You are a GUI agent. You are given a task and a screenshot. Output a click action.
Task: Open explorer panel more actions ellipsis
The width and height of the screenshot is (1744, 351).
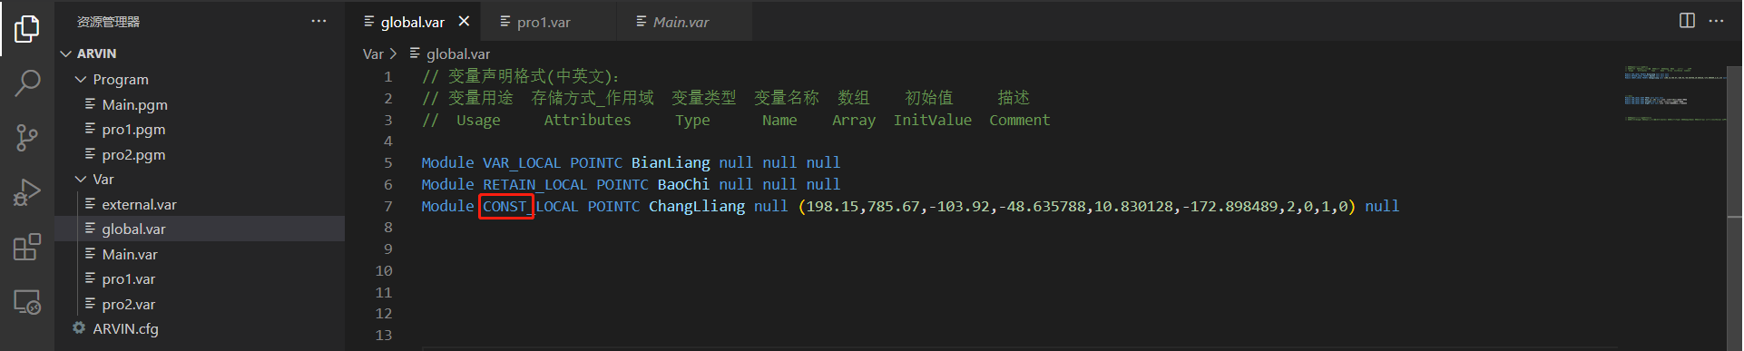click(318, 21)
